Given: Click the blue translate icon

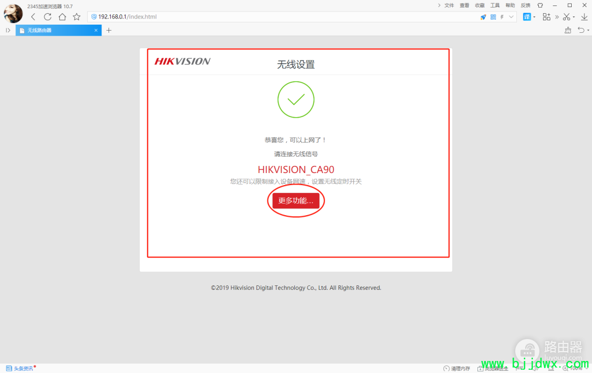Looking at the screenshot, I should point(527,16).
